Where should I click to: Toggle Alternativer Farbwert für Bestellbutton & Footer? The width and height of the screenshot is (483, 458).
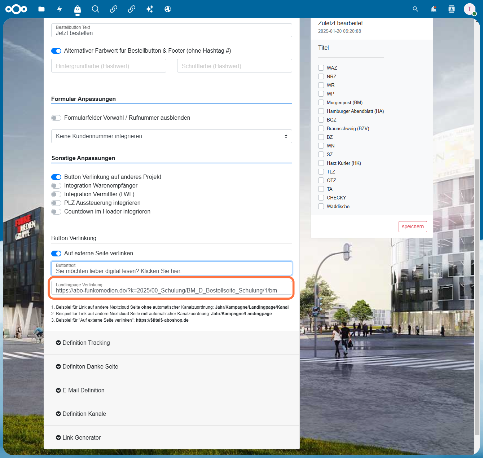coord(56,51)
